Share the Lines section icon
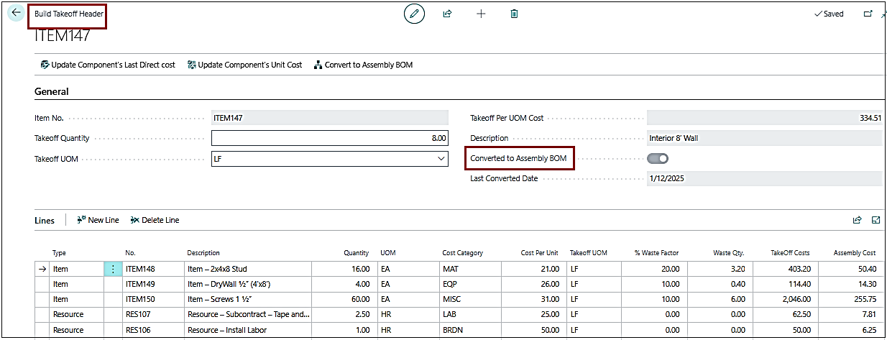Image resolution: width=887 pixels, height=340 pixels. [857, 220]
